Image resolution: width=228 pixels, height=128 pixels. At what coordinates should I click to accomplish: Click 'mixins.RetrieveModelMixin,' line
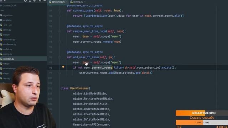click(93, 99)
